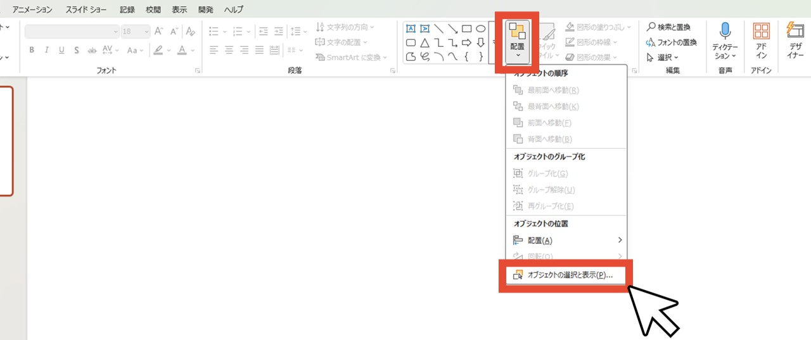This screenshot has height=340, width=811.
Task: Choose 最前面へ移動(R) in the menu
Action: (566, 91)
